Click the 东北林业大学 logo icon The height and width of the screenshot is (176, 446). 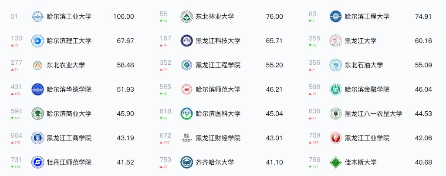[x=187, y=17]
